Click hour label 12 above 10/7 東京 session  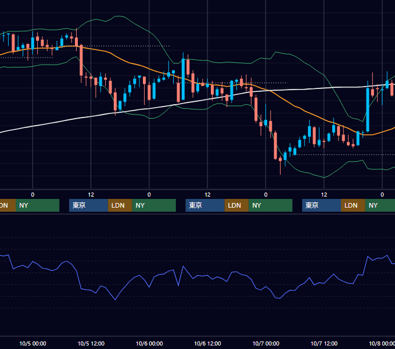324,195
